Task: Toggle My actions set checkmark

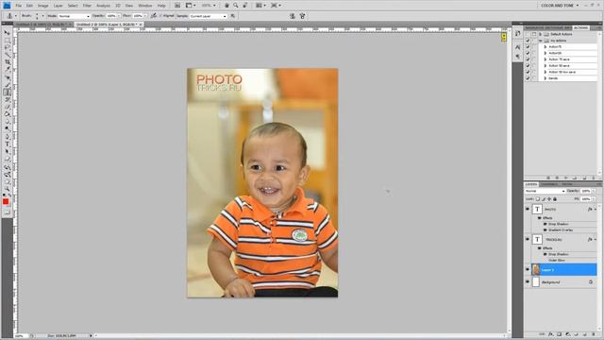Action: click(x=528, y=41)
